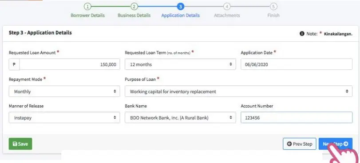360x163 pixels.
Task: Open Requested Loan Term dropdown
Action: (180, 64)
